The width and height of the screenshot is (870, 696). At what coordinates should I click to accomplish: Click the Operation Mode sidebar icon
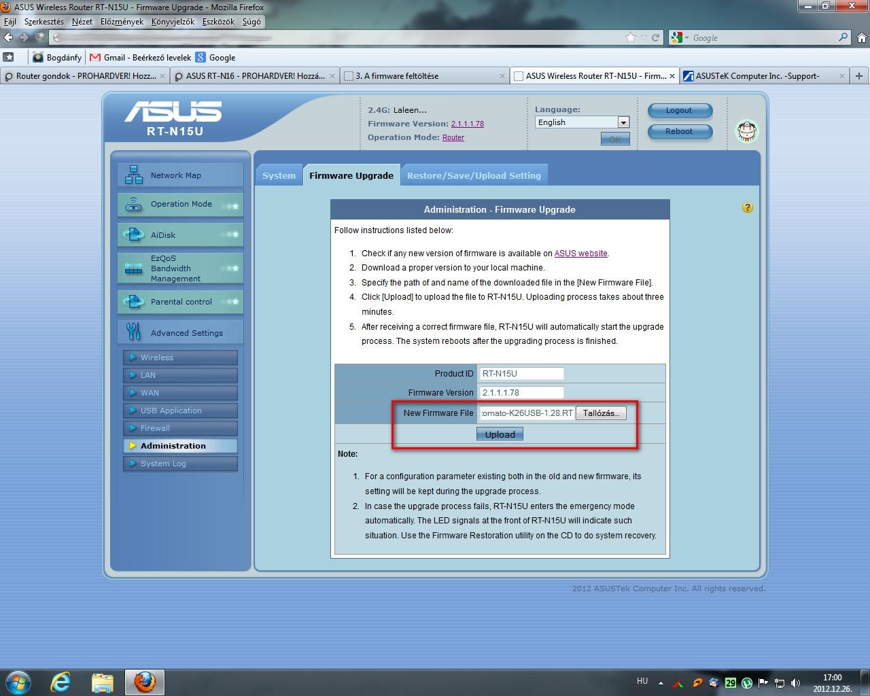click(133, 205)
